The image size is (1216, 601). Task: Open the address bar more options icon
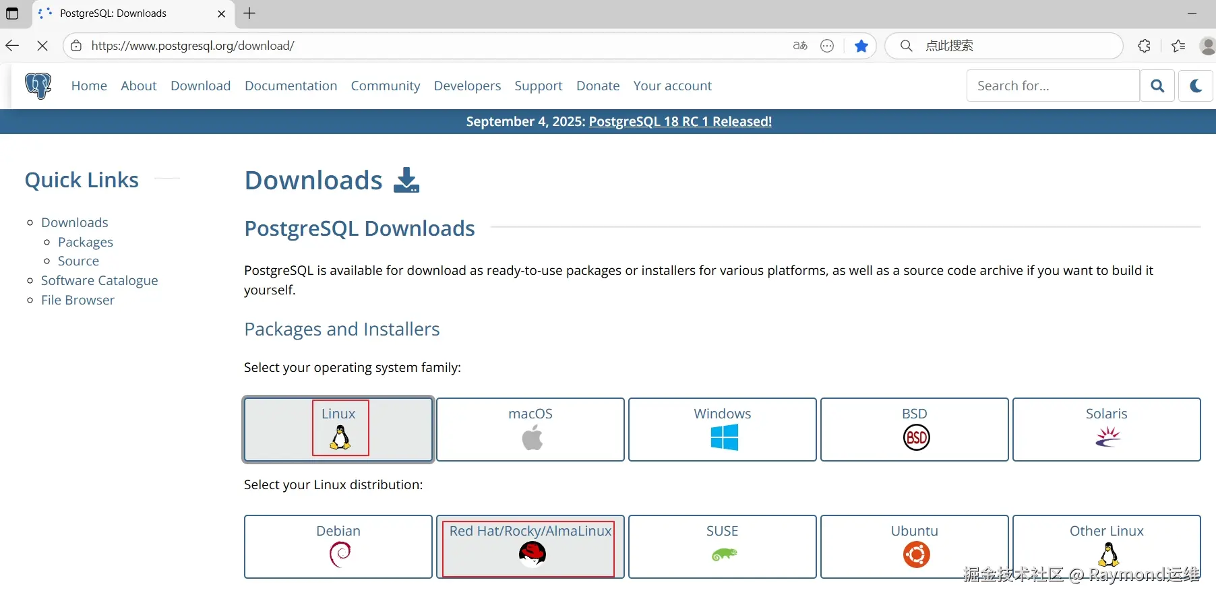[x=827, y=46]
